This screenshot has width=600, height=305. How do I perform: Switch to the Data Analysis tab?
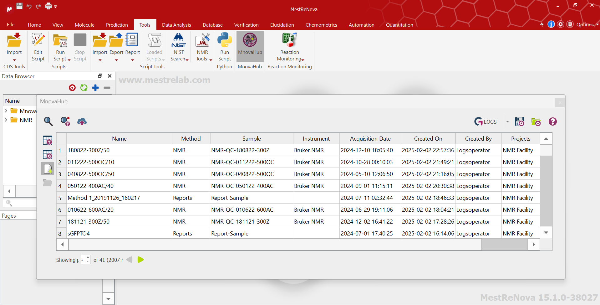pyautogui.click(x=176, y=25)
